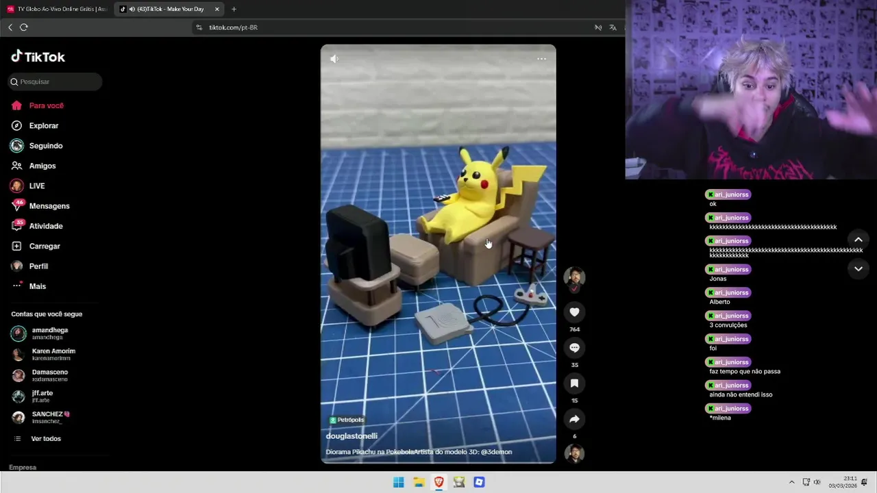Click the Empresa footer link
The image size is (877, 493).
pyautogui.click(x=23, y=468)
